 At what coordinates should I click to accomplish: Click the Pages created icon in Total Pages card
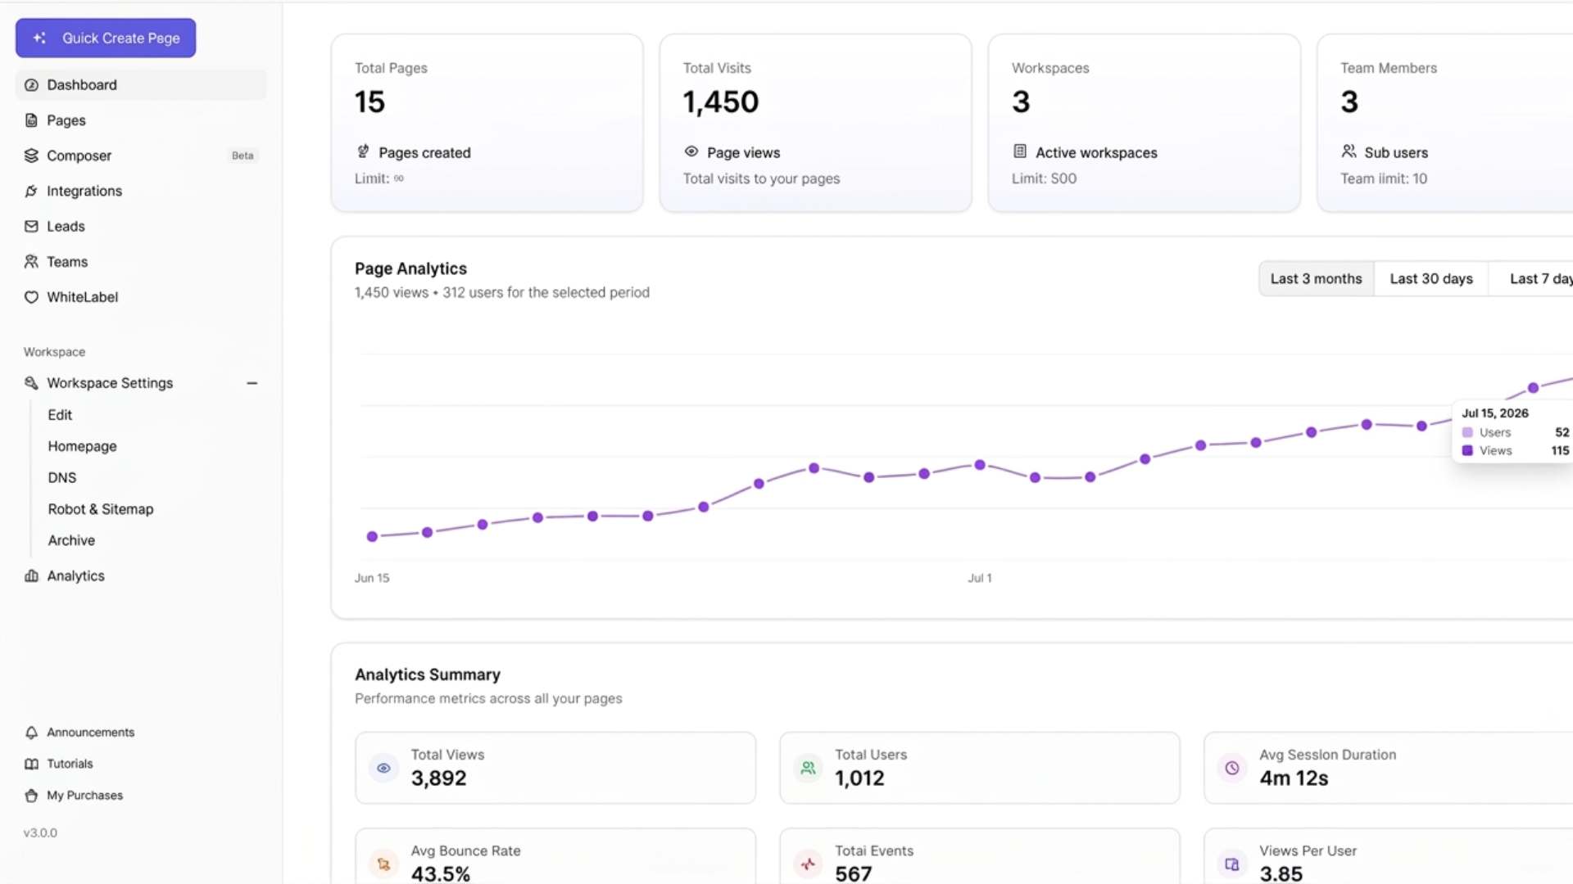tap(363, 151)
